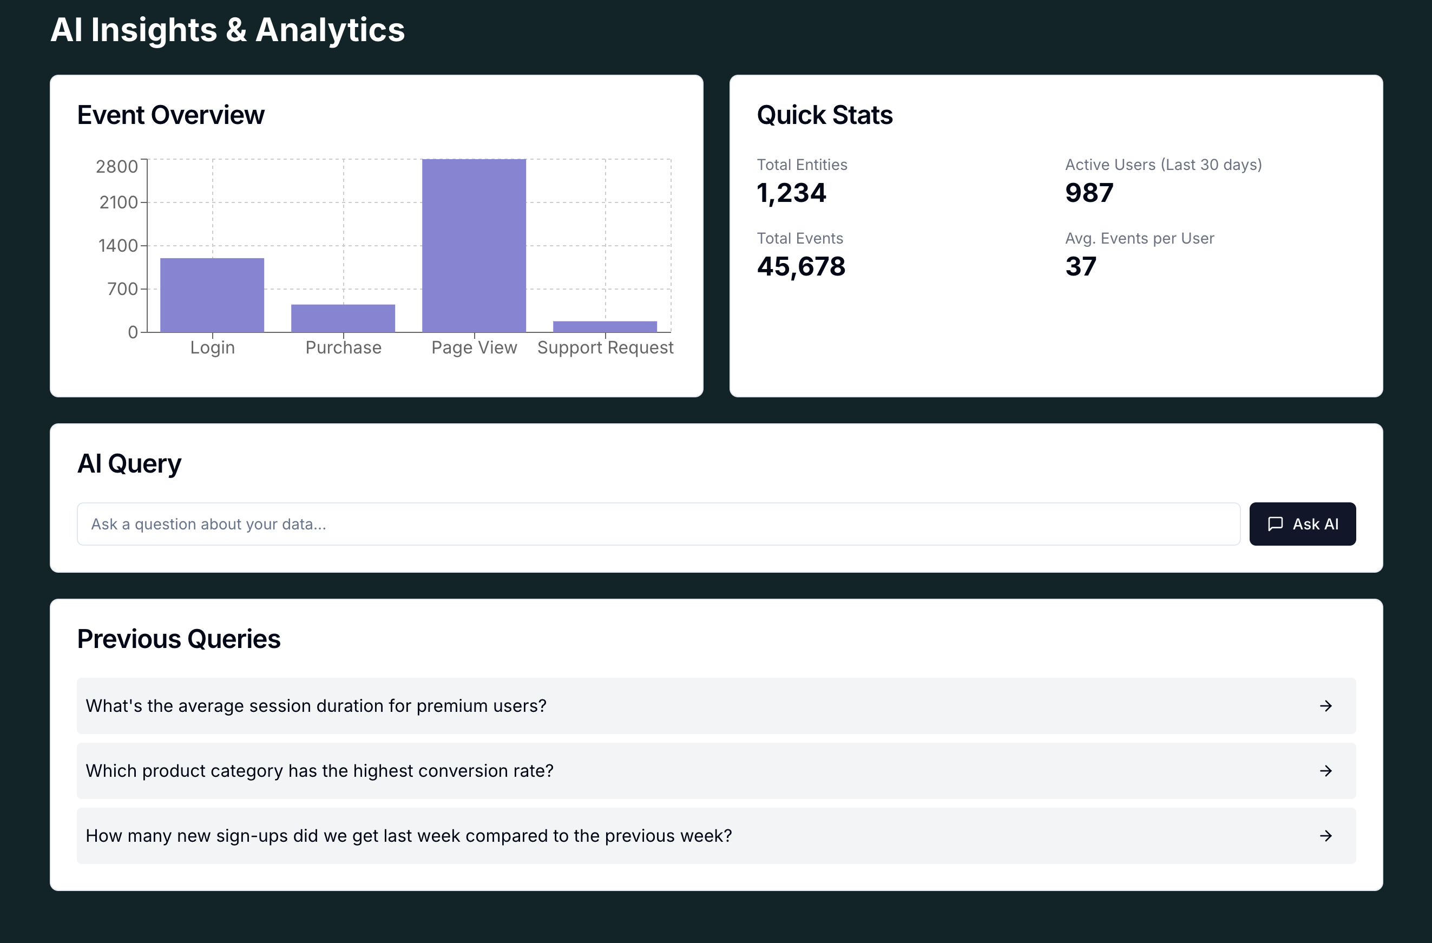Screen dimensions: 1432x943
Task: Click the Support Request axis label
Action: coord(605,347)
